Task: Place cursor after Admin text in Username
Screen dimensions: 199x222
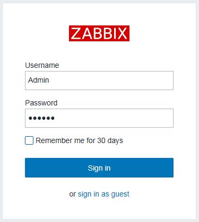Action: pyautogui.click(x=49, y=80)
